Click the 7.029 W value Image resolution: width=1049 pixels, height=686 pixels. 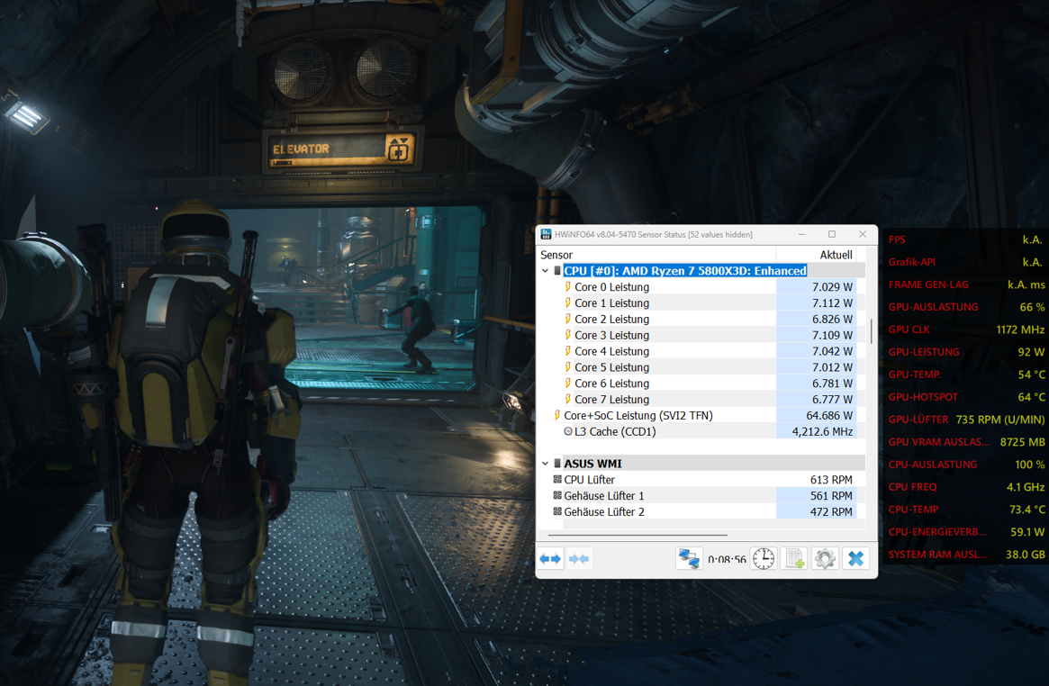click(832, 287)
